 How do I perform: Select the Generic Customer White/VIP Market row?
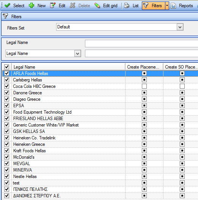click(100, 125)
